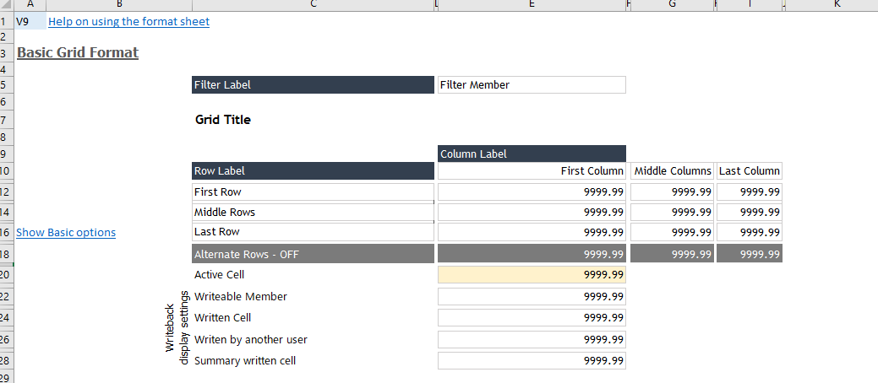Click the Middle Columns header cell
878x383 pixels.
click(x=672, y=171)
